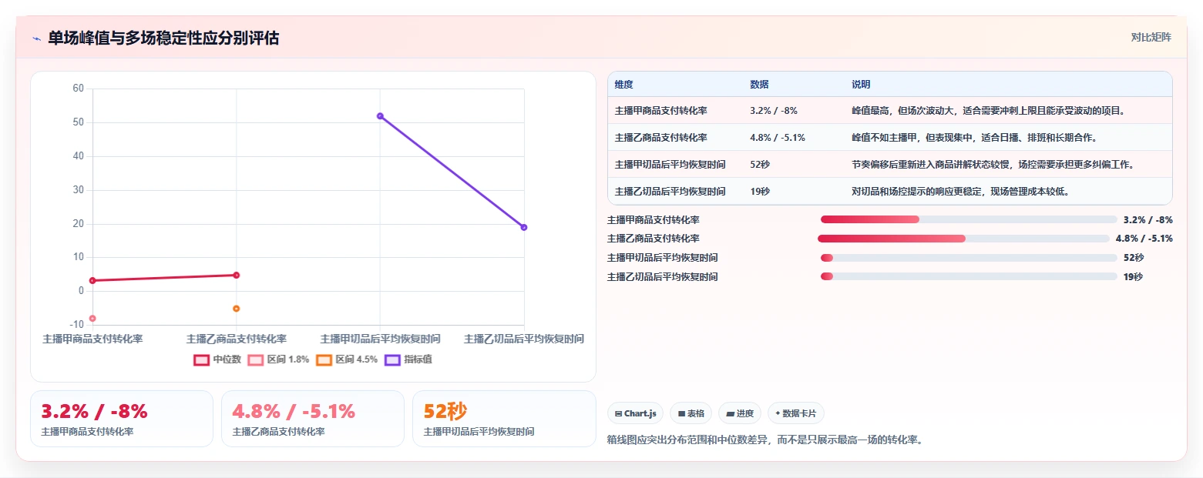The height and width of the screenshot is (478, 1203).
Task: Click the orange point near -5 on the chart
Action: coord(237,308)
